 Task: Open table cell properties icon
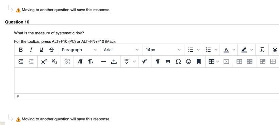coord(262,61)
